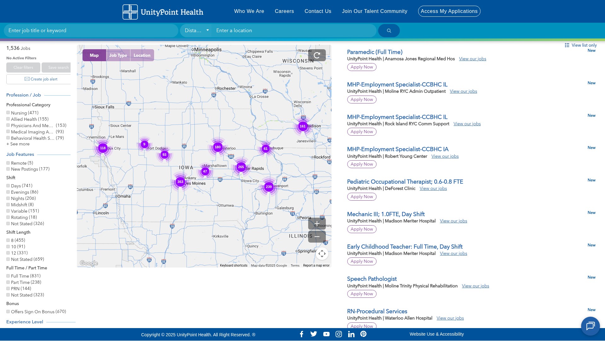605x347 pixels.
Task: Focus the job title or keyword field
Action: 91,31
